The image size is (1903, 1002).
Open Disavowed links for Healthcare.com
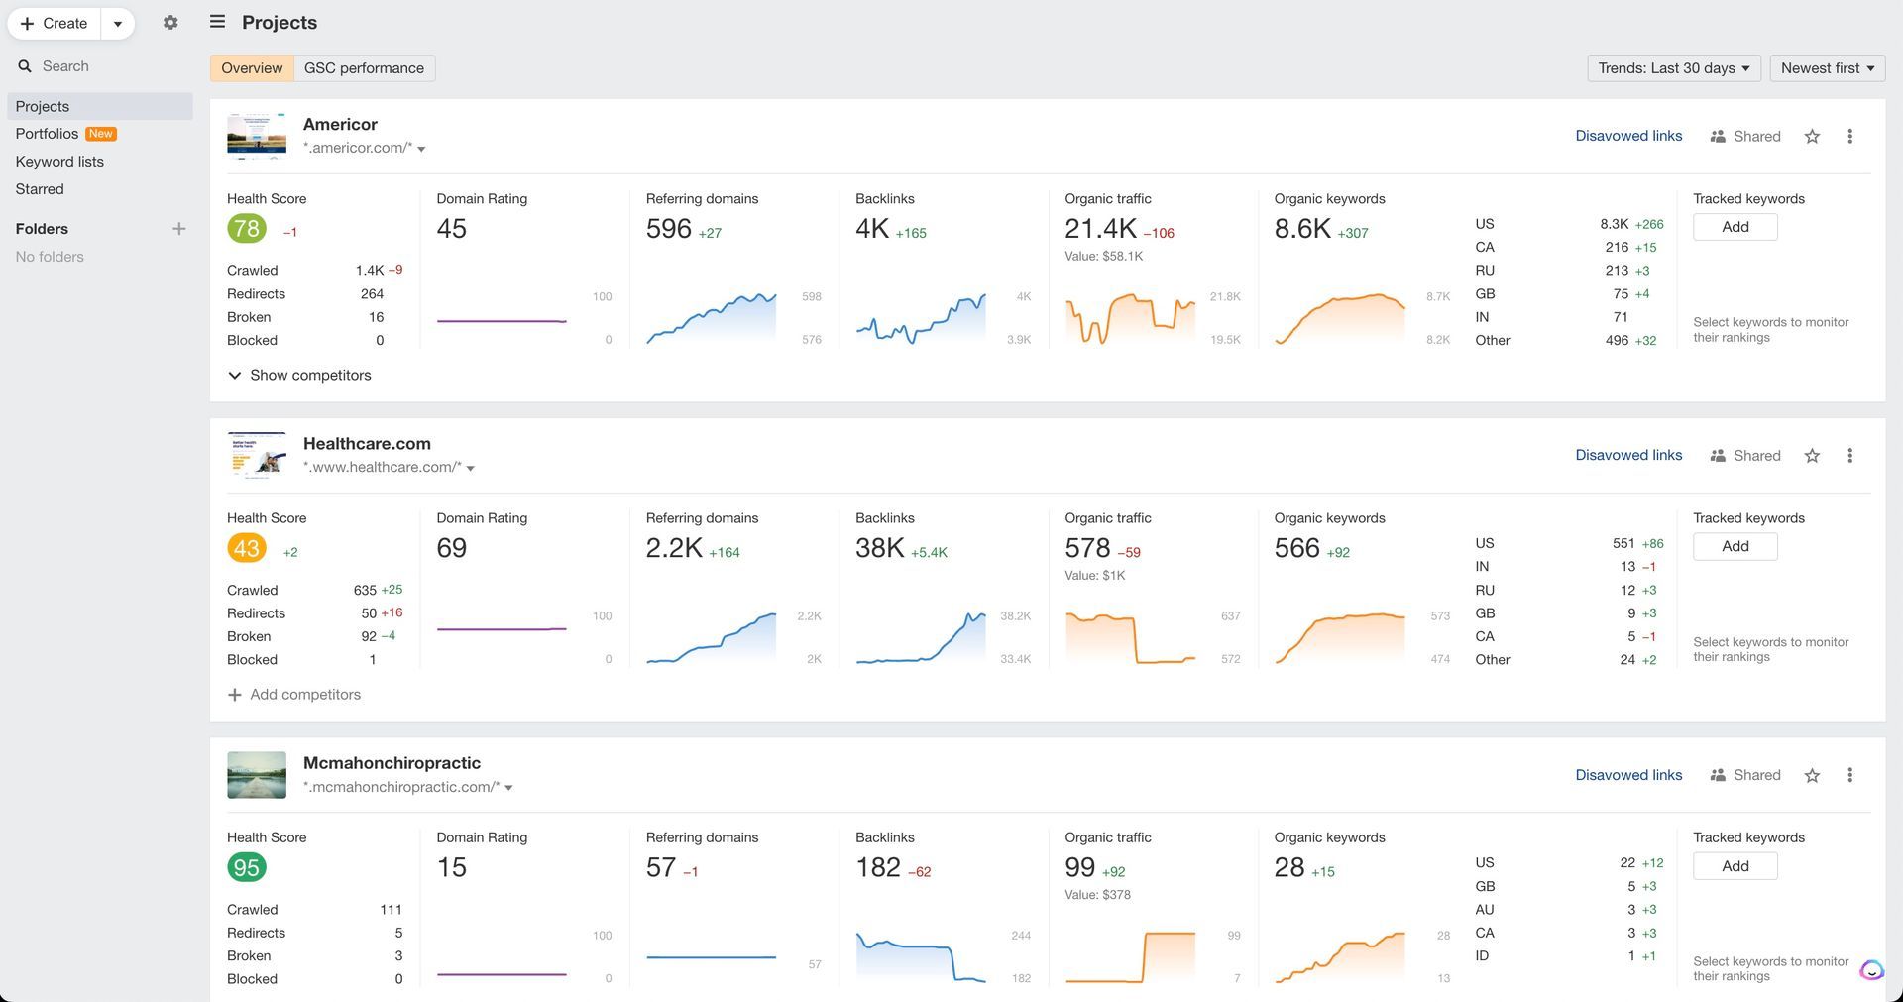point(1628,455)
